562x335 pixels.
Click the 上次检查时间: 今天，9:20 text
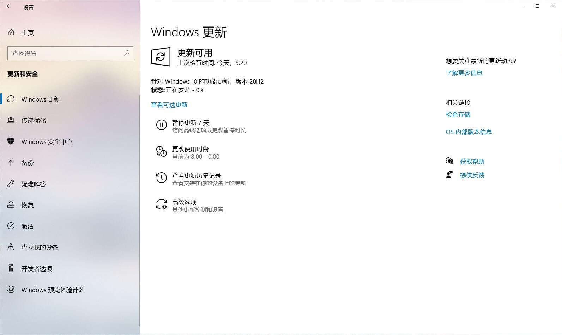click(x=212, y=63)
